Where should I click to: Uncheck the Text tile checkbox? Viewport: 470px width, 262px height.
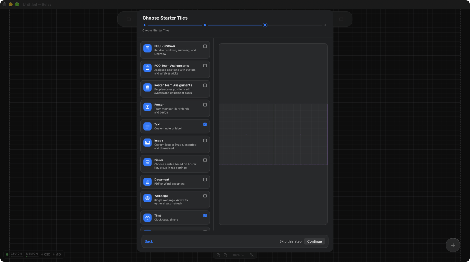pos(205,124)
